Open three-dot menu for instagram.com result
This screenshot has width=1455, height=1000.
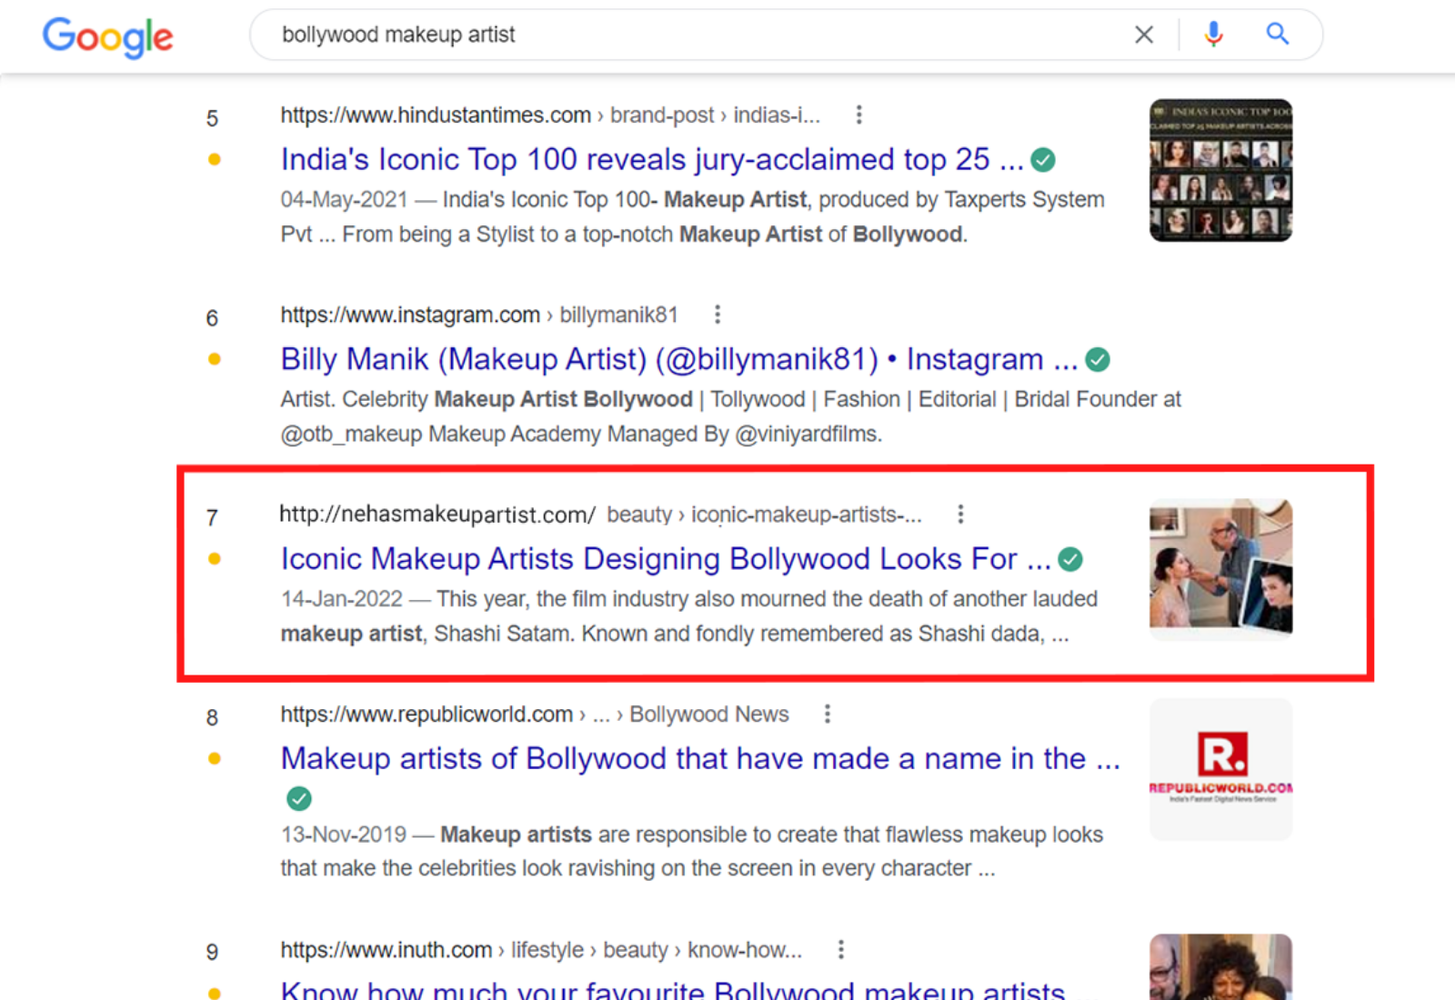(717, 315)
